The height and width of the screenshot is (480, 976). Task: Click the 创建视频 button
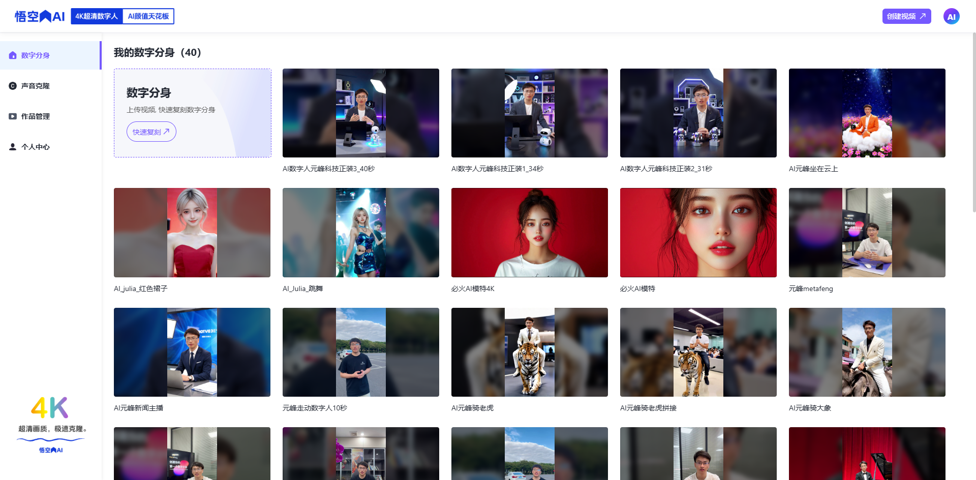[906, 16]
